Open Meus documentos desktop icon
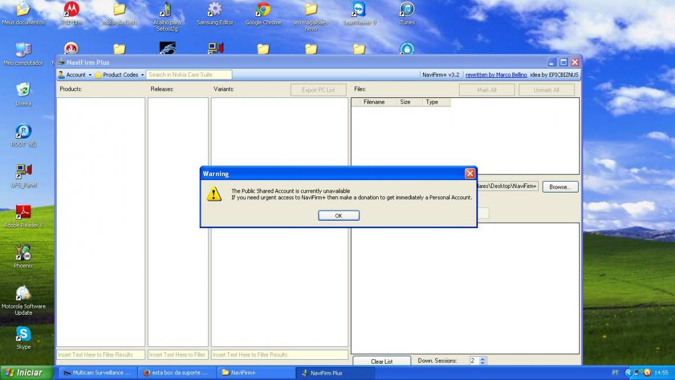 [23, 14]
